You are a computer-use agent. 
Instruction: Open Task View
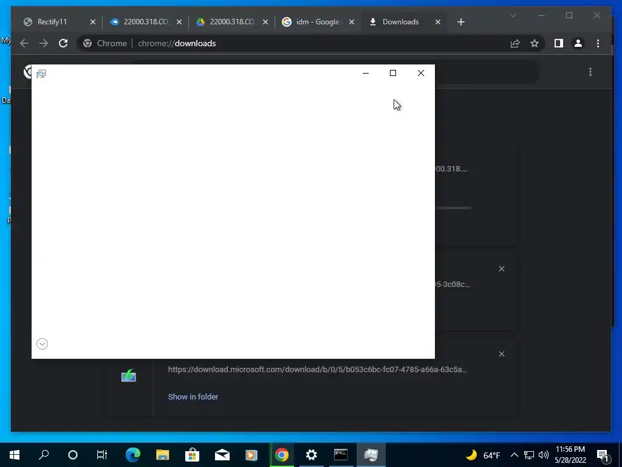click(x=102, y=455)
